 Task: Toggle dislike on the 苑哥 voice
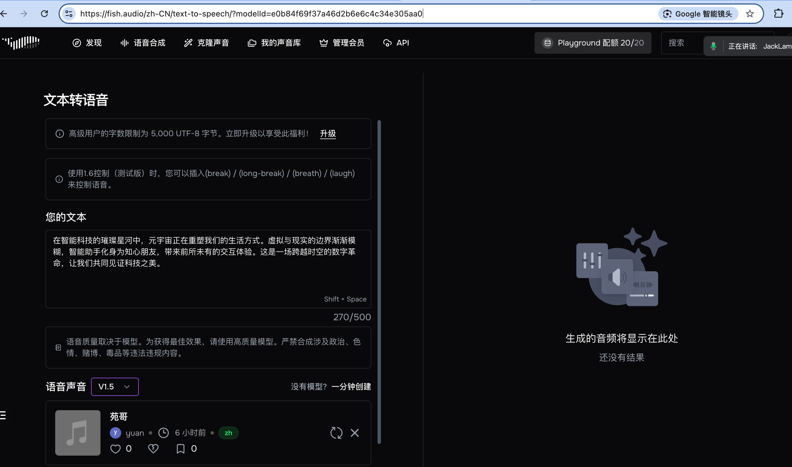153,449
